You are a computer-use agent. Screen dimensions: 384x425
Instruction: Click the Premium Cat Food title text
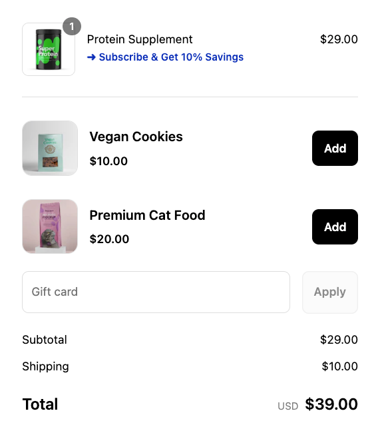tap(147, 215)
